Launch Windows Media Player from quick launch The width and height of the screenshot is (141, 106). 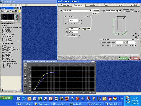point(56,99)
